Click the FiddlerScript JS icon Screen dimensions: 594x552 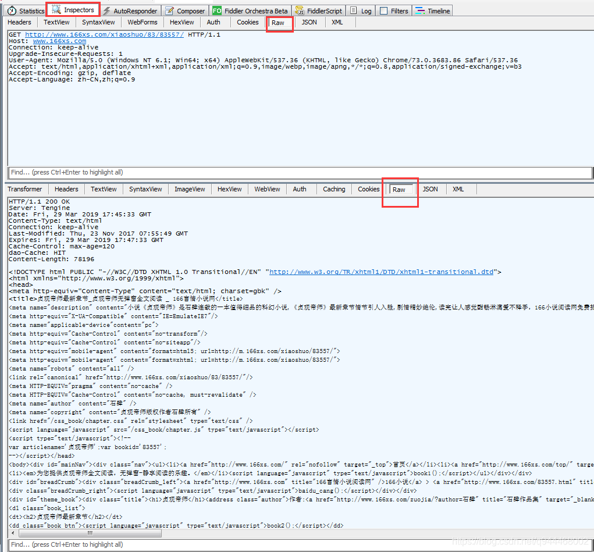point(299,11)
